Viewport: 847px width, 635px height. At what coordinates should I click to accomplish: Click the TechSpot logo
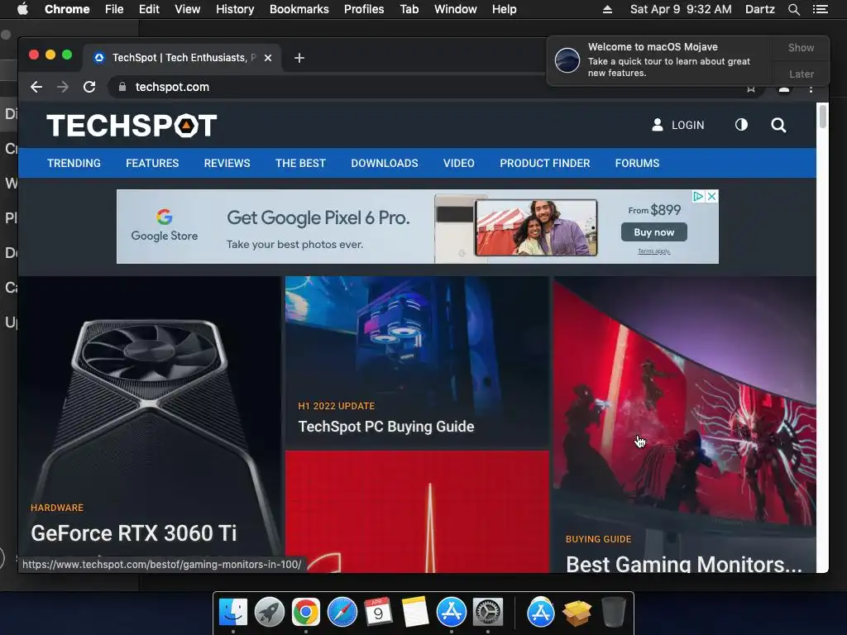tap(132, 126)
